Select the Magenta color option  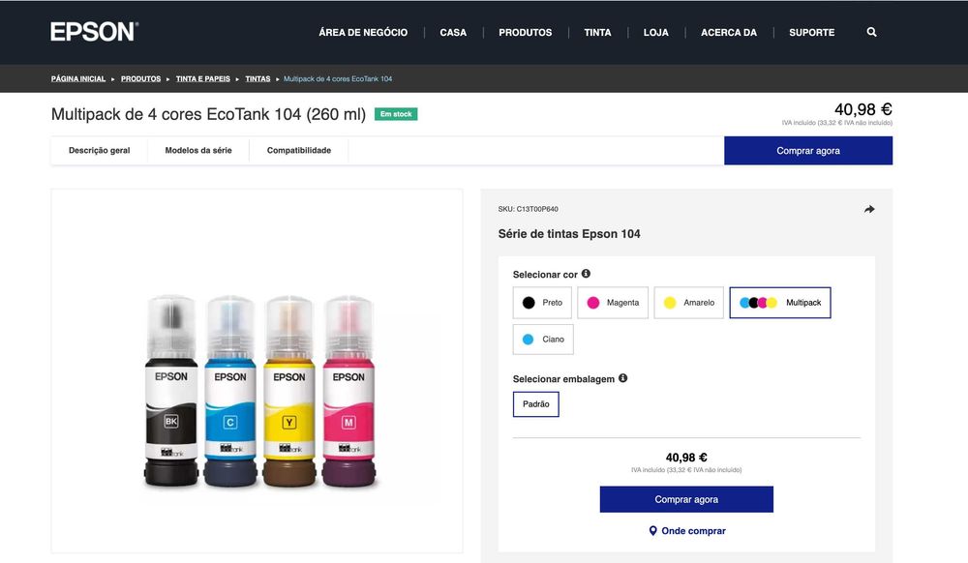(613, 302)
